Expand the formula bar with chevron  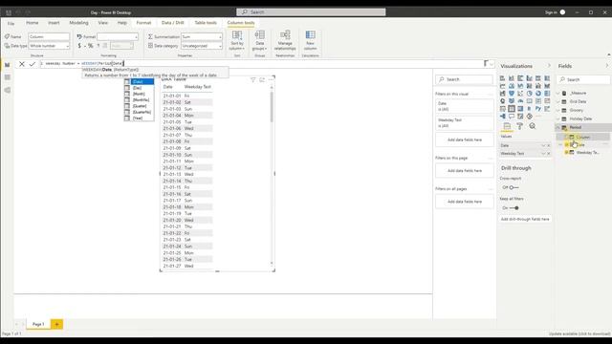492,64
